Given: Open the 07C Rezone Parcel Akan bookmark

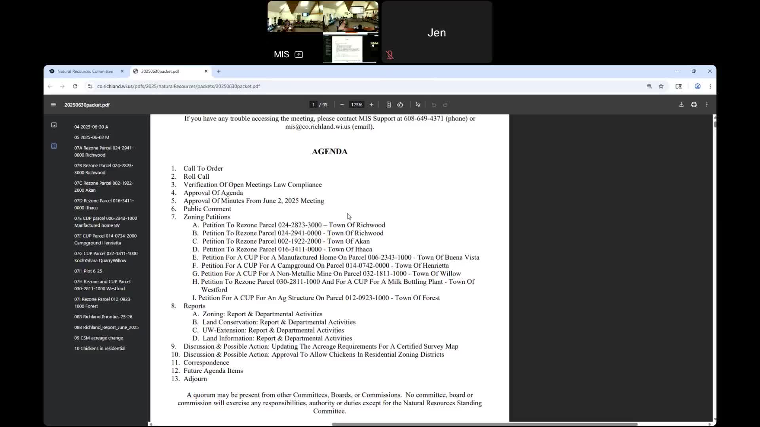Looking at the screenshot, I should click(104, 187).
